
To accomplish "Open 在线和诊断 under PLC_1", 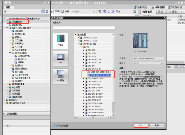I will (20, 34).
